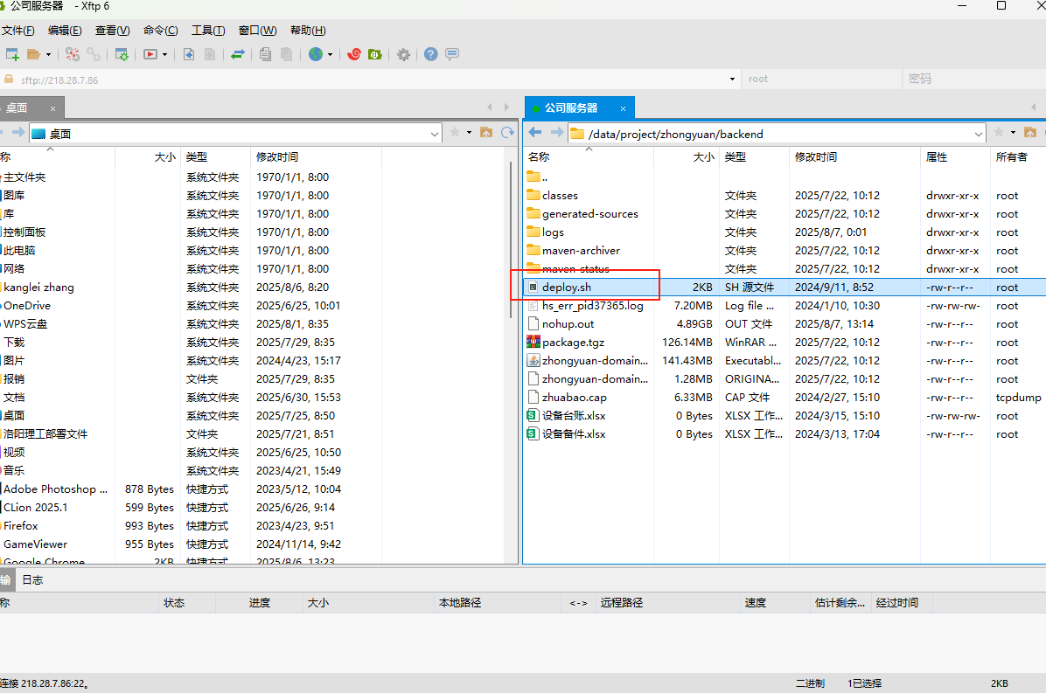Image resolution: width=1046 pixels, height=693 pixels.
Task: Bookmark local path with the star icon
Action: [x=455, y=133]
